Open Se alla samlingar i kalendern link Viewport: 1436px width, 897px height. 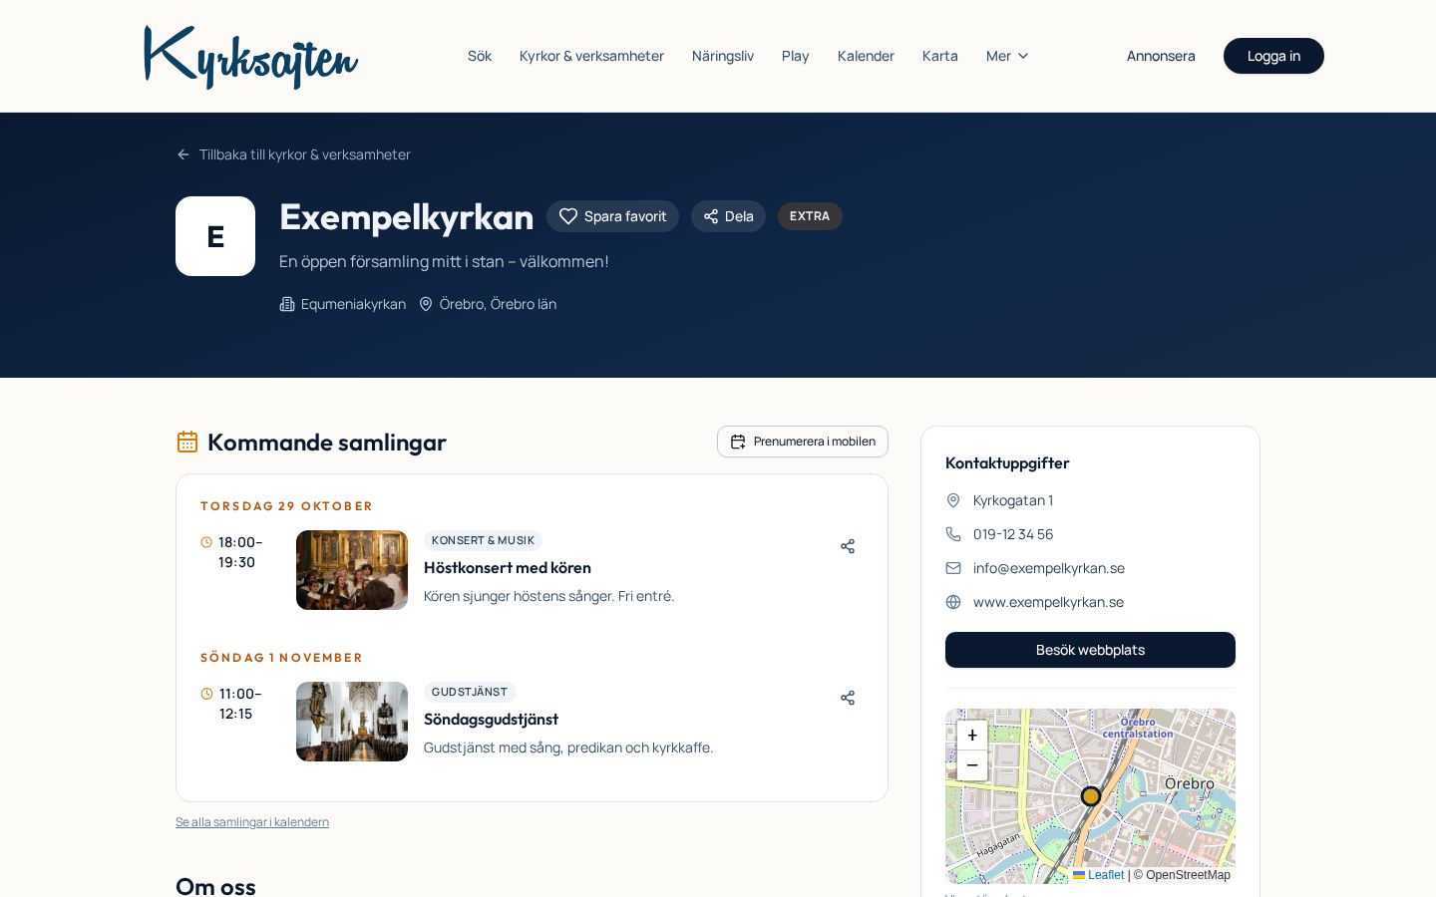pyautogui.click(x=252, y=822)
